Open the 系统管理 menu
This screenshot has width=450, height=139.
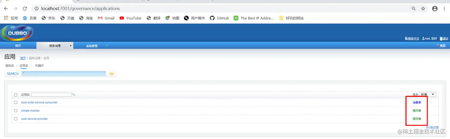92,46
